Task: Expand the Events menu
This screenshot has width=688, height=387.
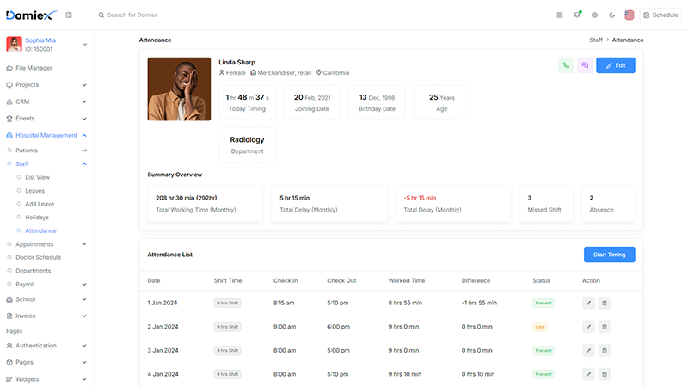Action: [x=46, y=119]
